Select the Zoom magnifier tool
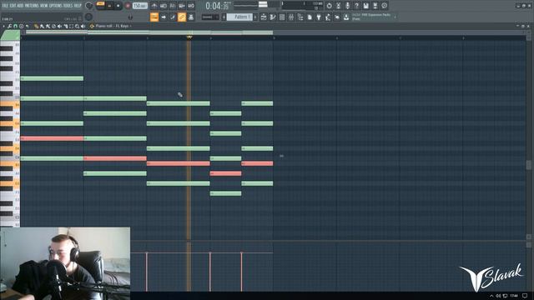534x300 pixels. tap(78, 26)
